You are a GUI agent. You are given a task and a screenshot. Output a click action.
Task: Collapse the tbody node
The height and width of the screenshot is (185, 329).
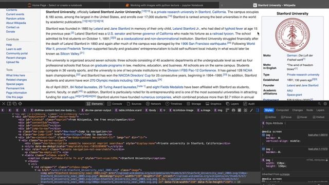[26, 161]
